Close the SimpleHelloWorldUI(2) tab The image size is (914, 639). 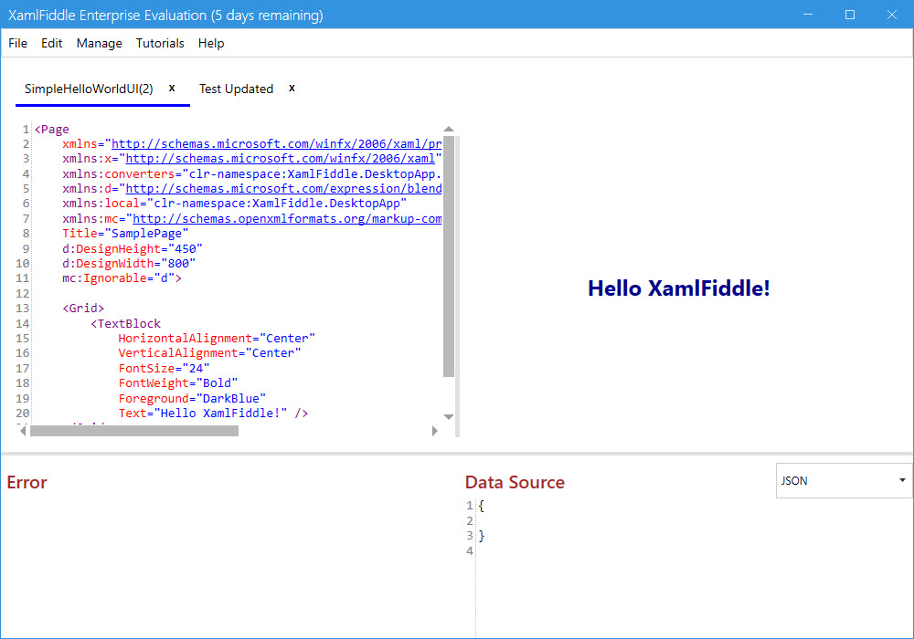[x=172, y=88]
